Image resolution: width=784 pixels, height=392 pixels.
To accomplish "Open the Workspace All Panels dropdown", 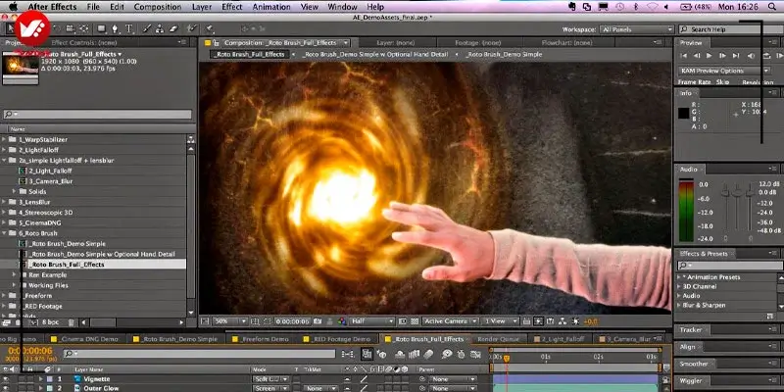I will (637, 29).
